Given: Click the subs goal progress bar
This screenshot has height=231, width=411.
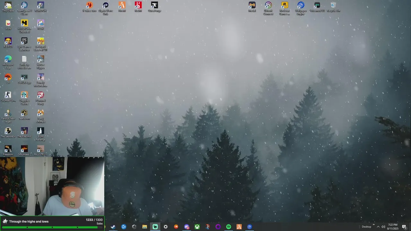Looking at the screenshot, I should (x=52, y=227).
